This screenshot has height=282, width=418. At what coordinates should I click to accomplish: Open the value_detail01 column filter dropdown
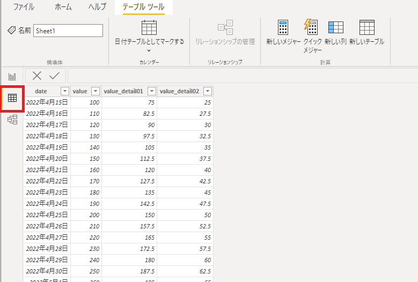[152, 91]
